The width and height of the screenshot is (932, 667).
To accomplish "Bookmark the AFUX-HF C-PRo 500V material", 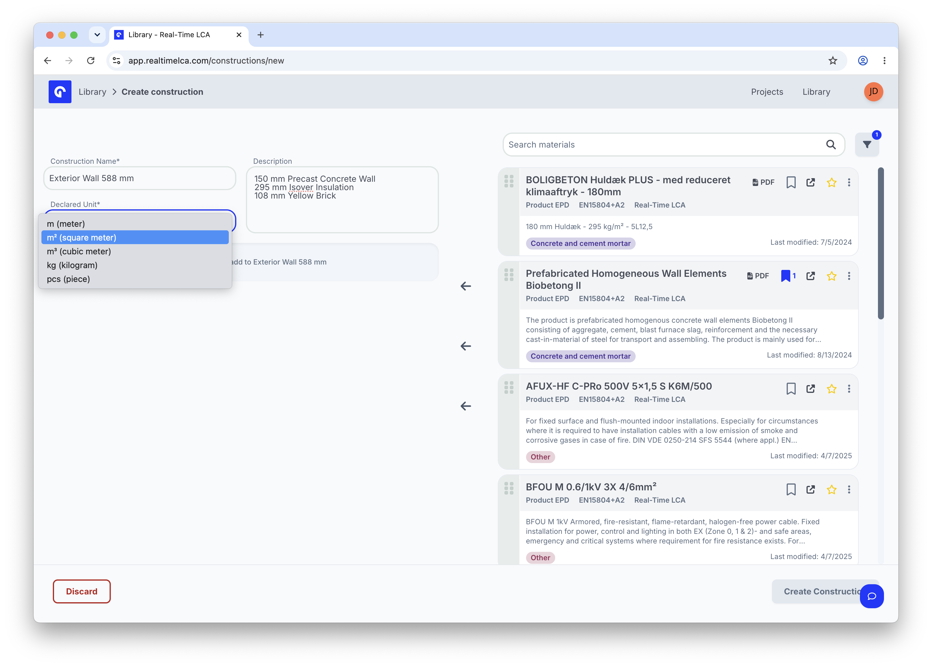I will coord(791,389).
